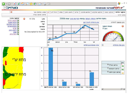Click the browser Stop icon with red X
The width and height of the screenshot is (128, 96).
(15, 4)
